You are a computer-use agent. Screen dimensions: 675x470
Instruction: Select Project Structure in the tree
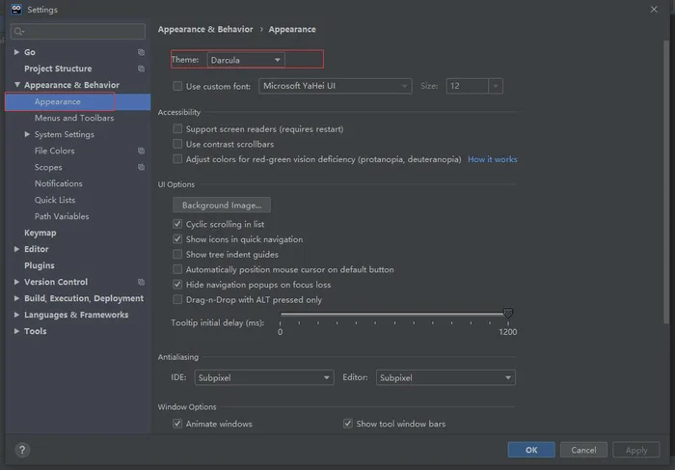[x=58, y=69]
